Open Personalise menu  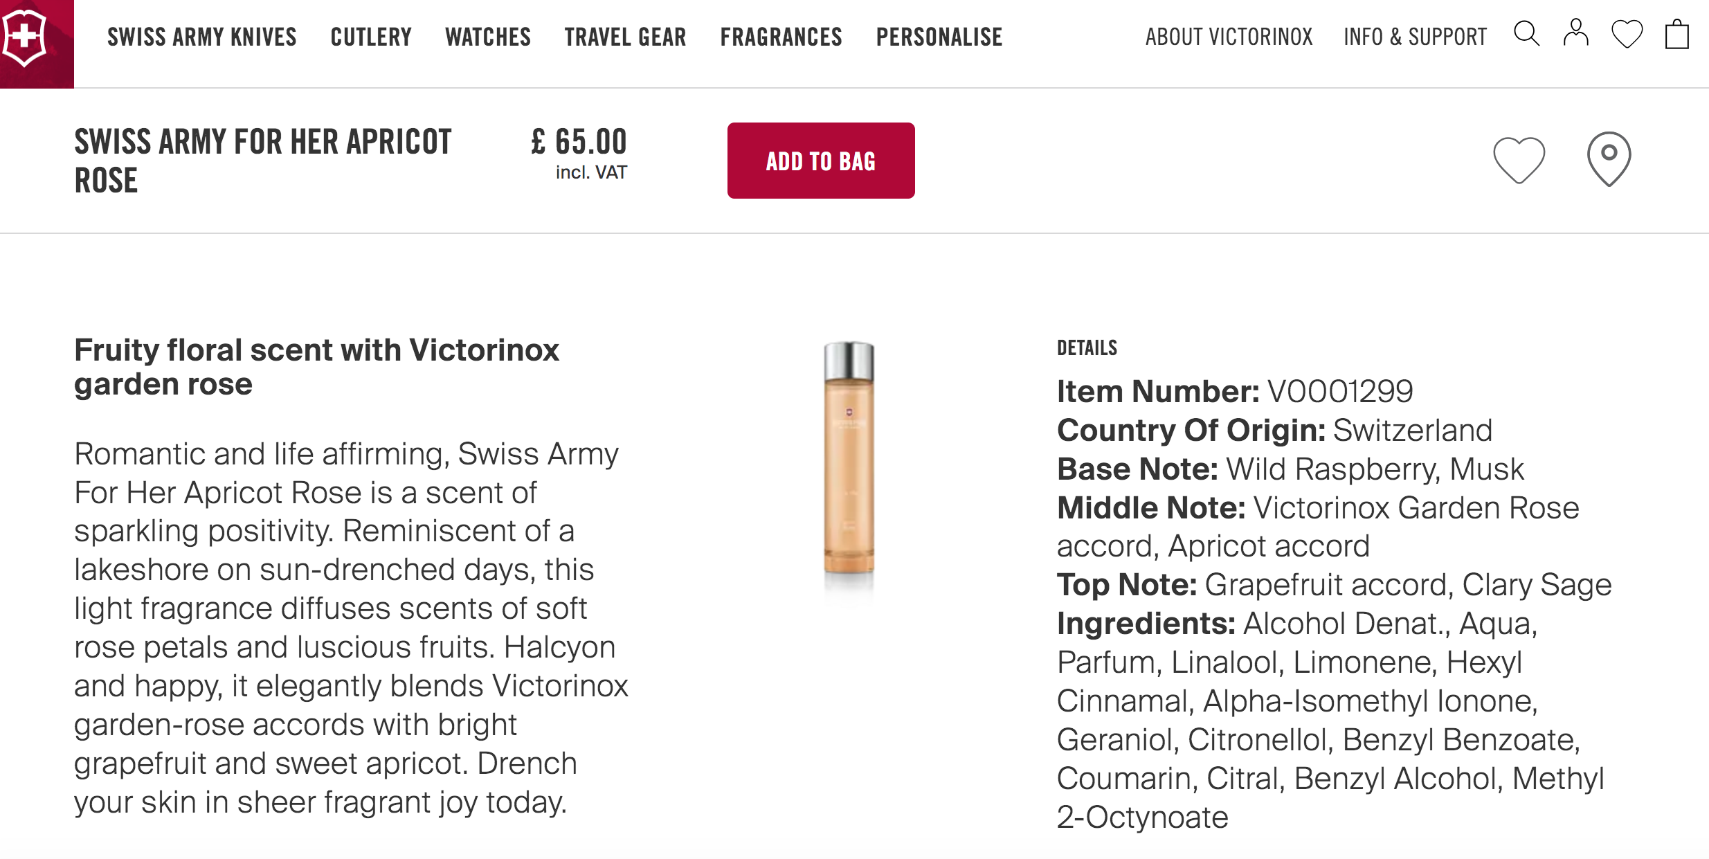coord(939,37)
